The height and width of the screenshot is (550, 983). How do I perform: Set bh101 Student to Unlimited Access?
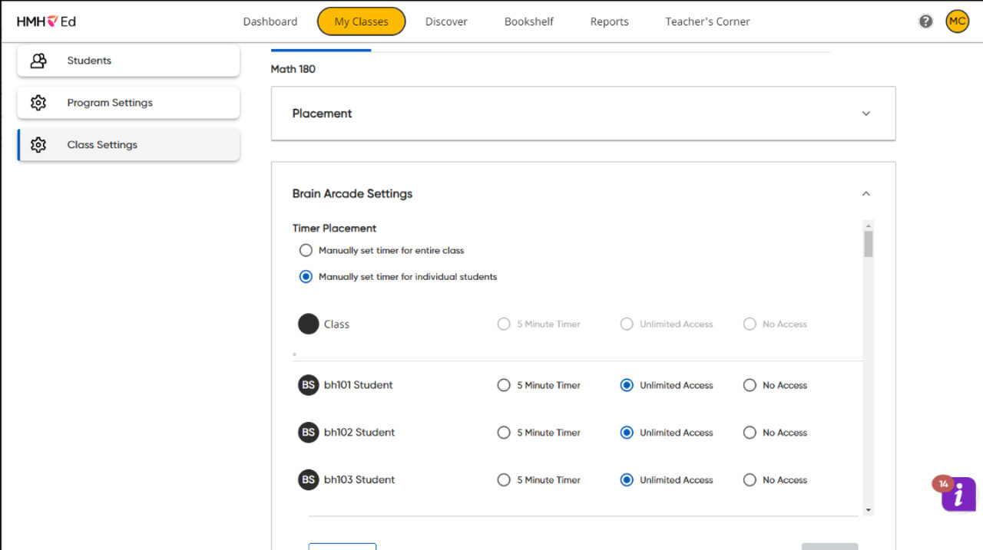click(x=627, y=385)
